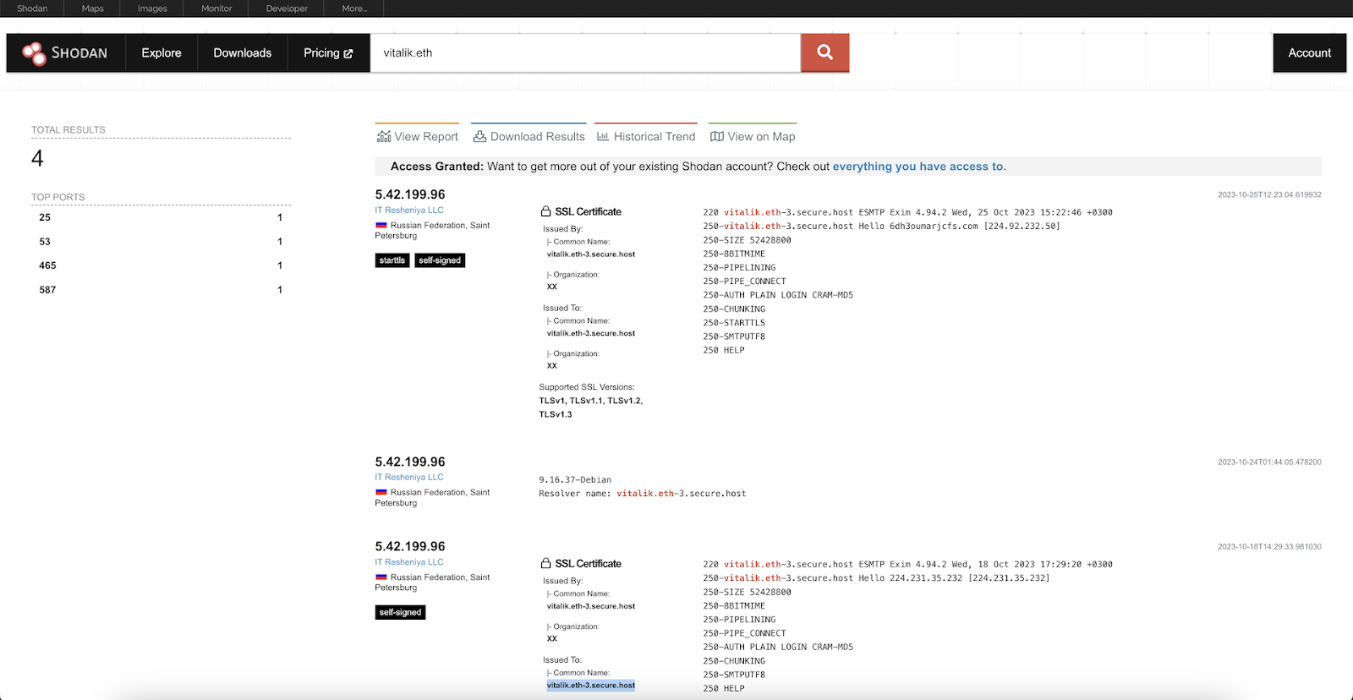The image size is (1353, 700).
Task: Click the View Report link
Action: click(418, 136)
